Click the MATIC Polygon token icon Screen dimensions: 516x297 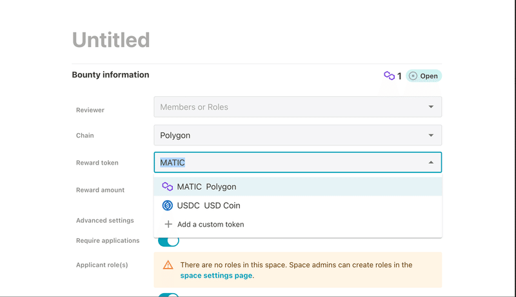168,187
